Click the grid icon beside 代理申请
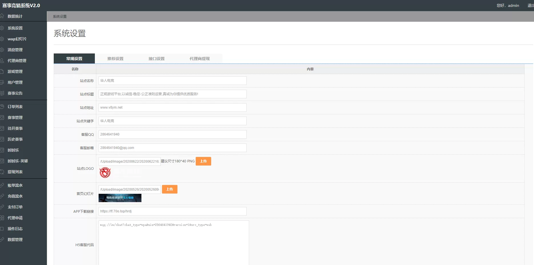534x265 pixels. click(2, 218)
